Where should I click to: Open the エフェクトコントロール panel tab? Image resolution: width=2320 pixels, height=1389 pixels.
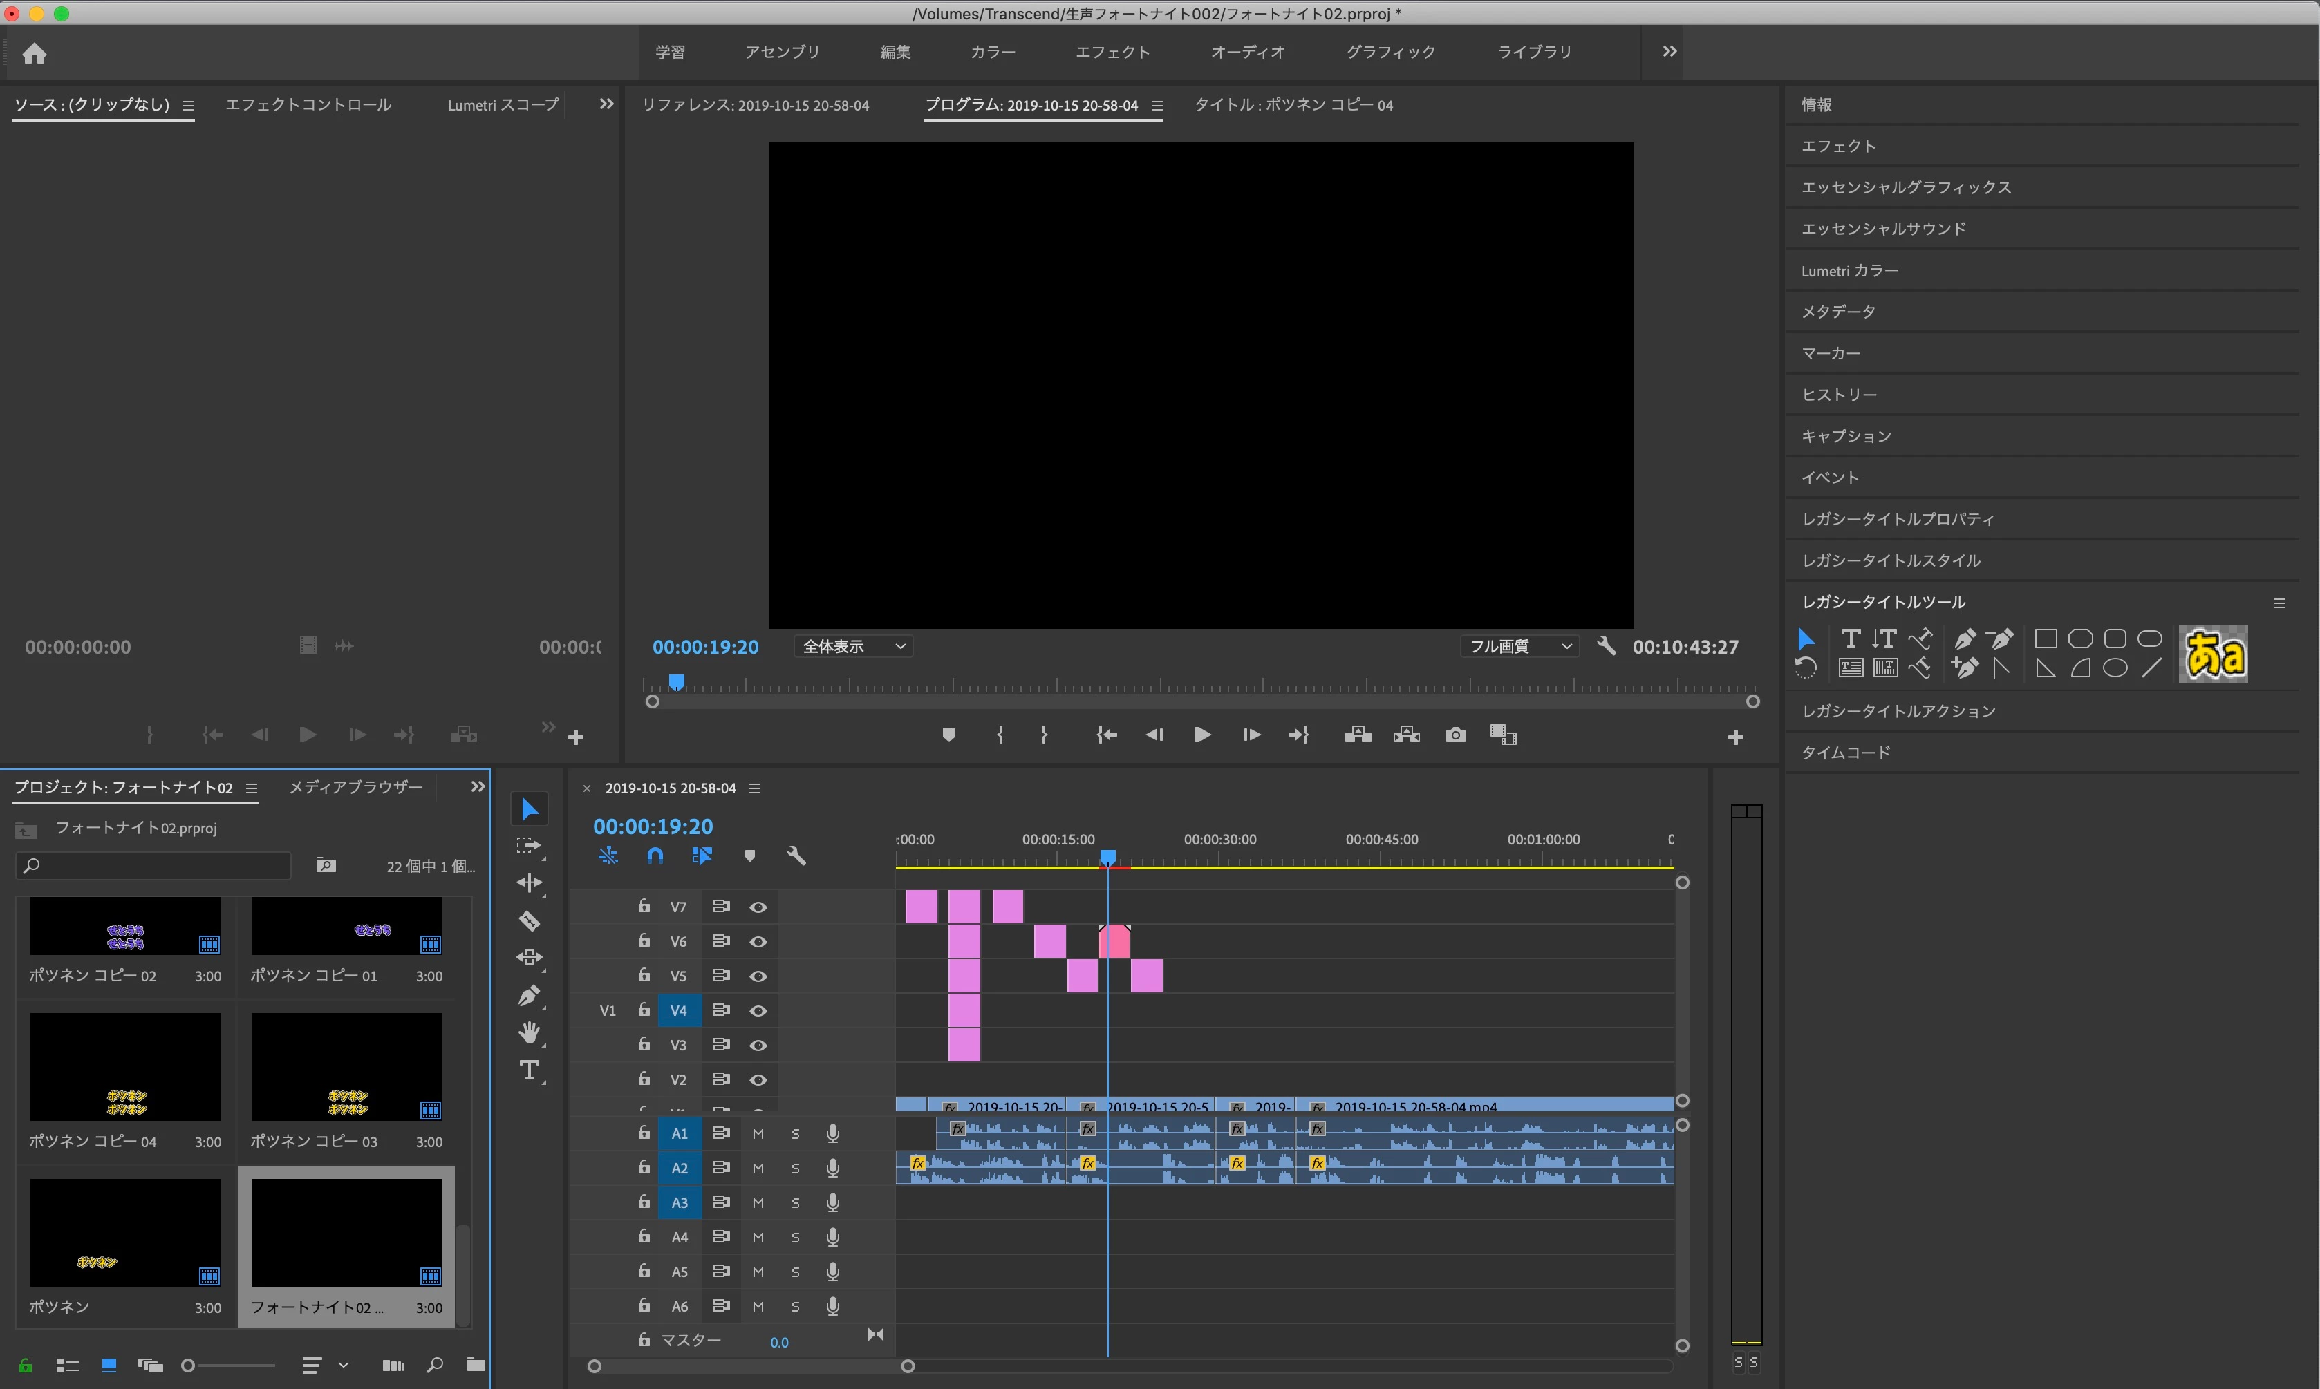pyautogui.click(x=308, y=105)
